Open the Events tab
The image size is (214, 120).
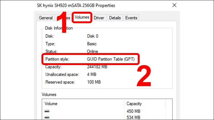(x=131, y=18)
